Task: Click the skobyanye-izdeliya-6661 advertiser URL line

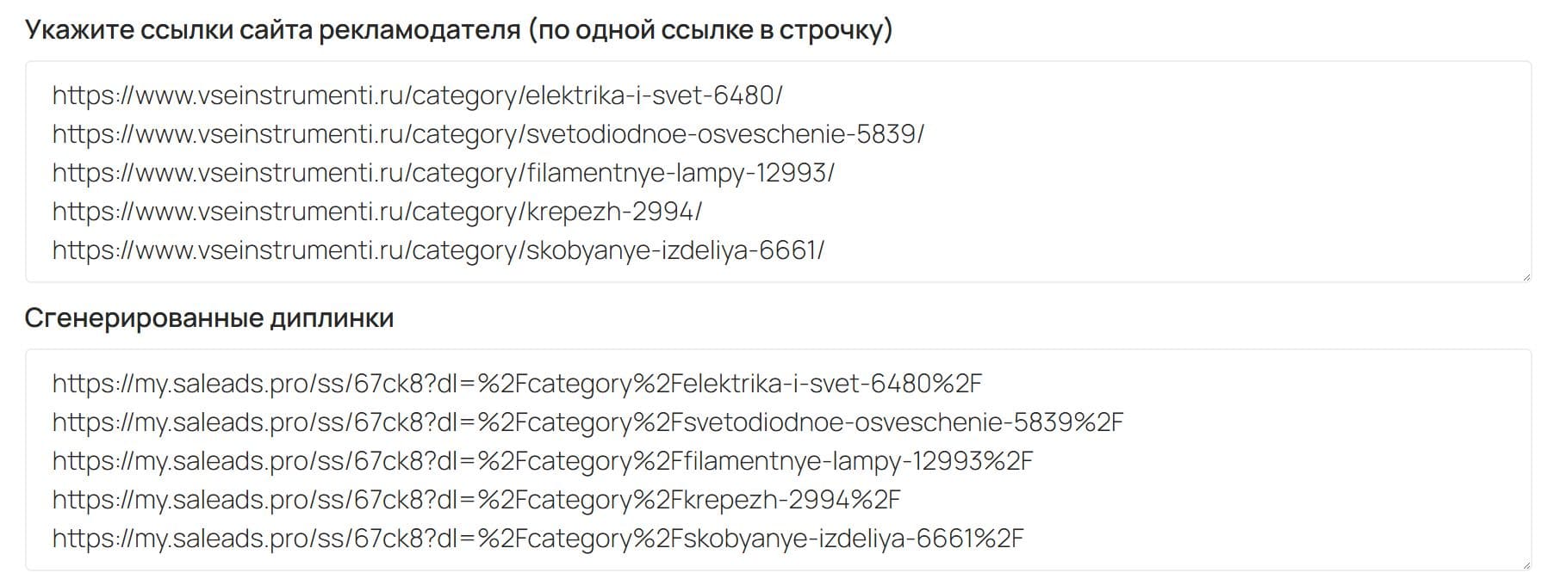Action: click(438, 250)
